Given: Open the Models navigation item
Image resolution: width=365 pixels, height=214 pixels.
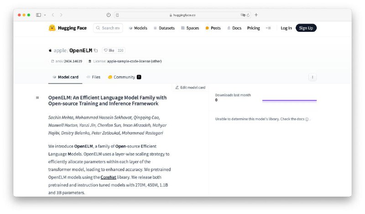Looking at the screenshot, I should pyautogui.click(x=138, y=28).
